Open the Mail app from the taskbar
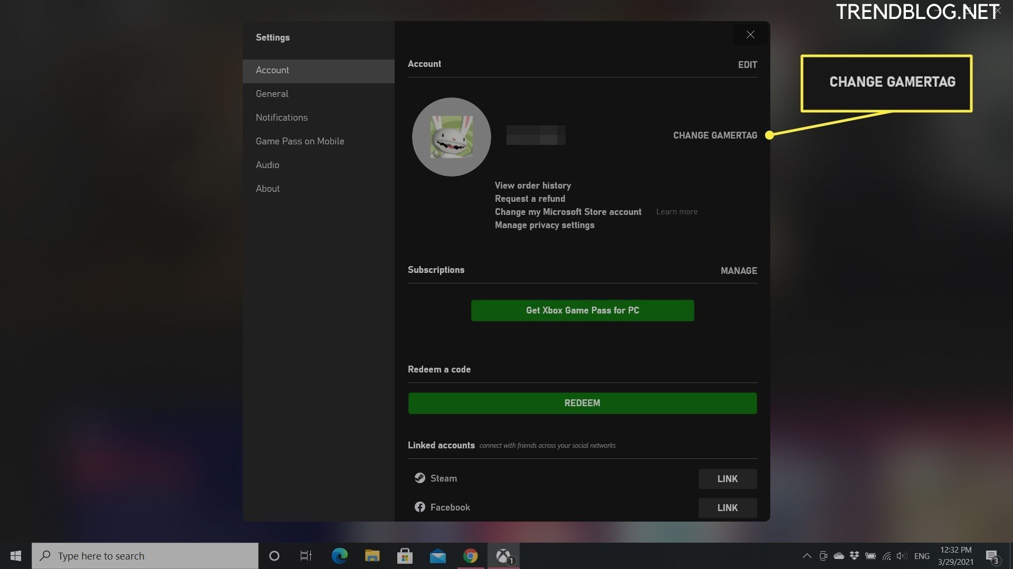This screenshot has width=1013, height=569. 437,555
